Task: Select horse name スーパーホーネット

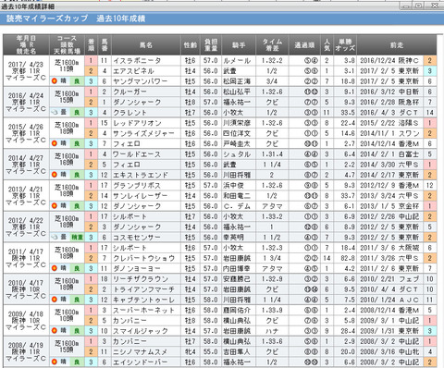Action: pyautogui.click(x=143, y=310)
